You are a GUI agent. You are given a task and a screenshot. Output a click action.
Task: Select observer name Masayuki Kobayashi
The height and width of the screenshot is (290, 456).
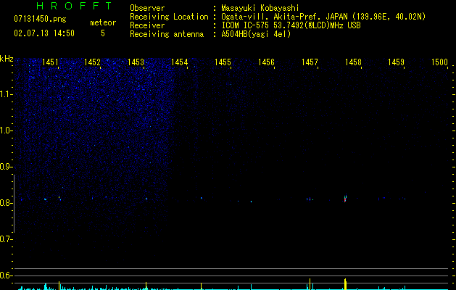260,8
